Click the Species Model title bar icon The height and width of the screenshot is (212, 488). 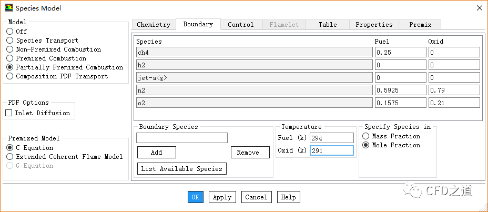point(8,8)
